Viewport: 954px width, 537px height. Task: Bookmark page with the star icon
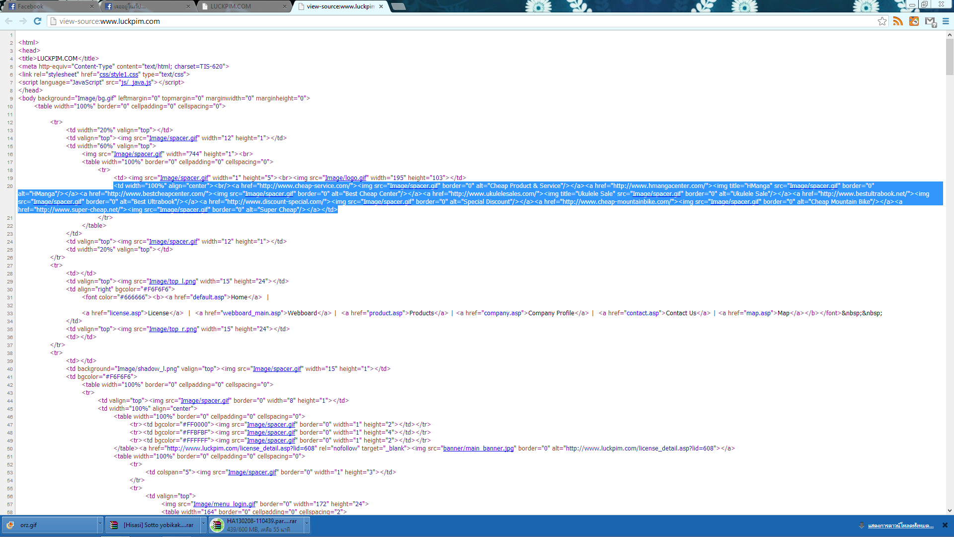pyautogui.click(x=882, y=21)
